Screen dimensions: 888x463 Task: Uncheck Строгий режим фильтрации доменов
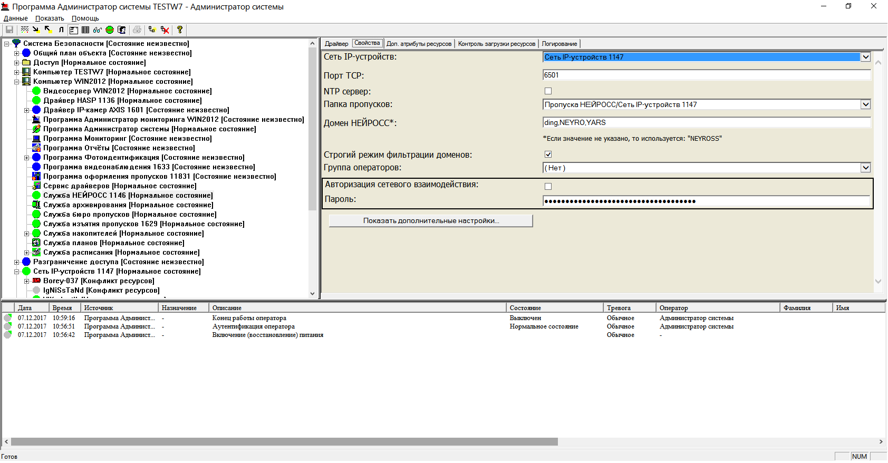548,155
